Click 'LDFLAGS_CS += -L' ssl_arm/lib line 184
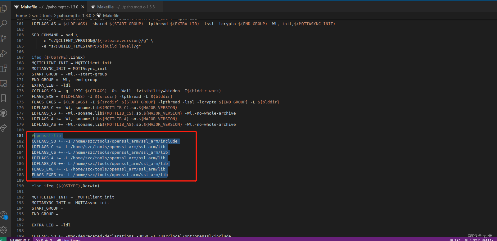Screen dimensions: 497x241 point(100,152)
